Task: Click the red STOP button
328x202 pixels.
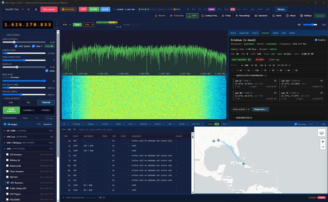Action: coord(83,10)
